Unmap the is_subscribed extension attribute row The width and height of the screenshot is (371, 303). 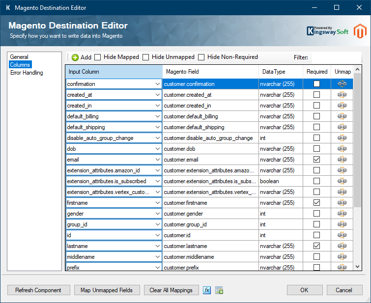[342, 181]
